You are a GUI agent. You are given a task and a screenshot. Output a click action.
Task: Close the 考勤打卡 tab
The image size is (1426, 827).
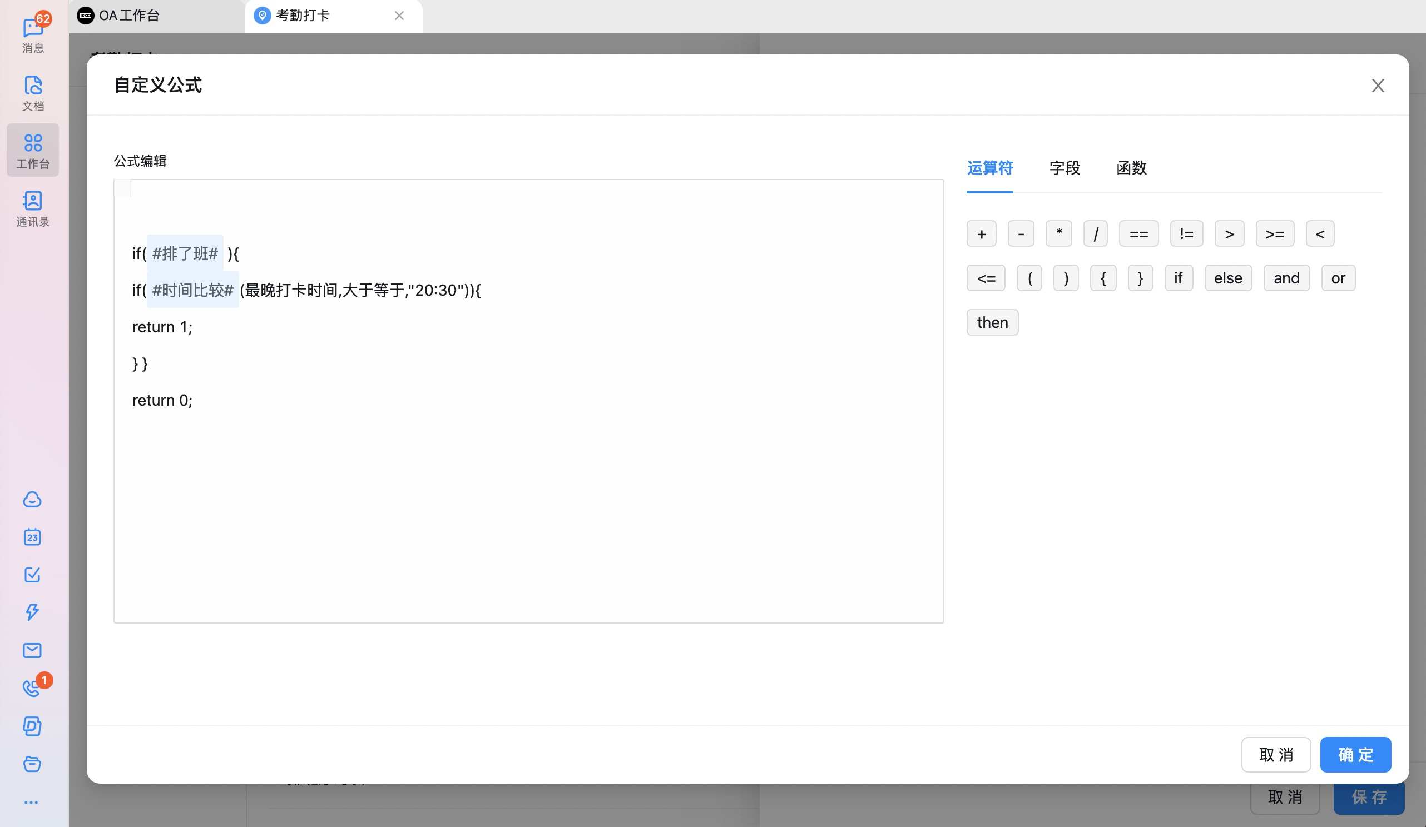point(399,16)
